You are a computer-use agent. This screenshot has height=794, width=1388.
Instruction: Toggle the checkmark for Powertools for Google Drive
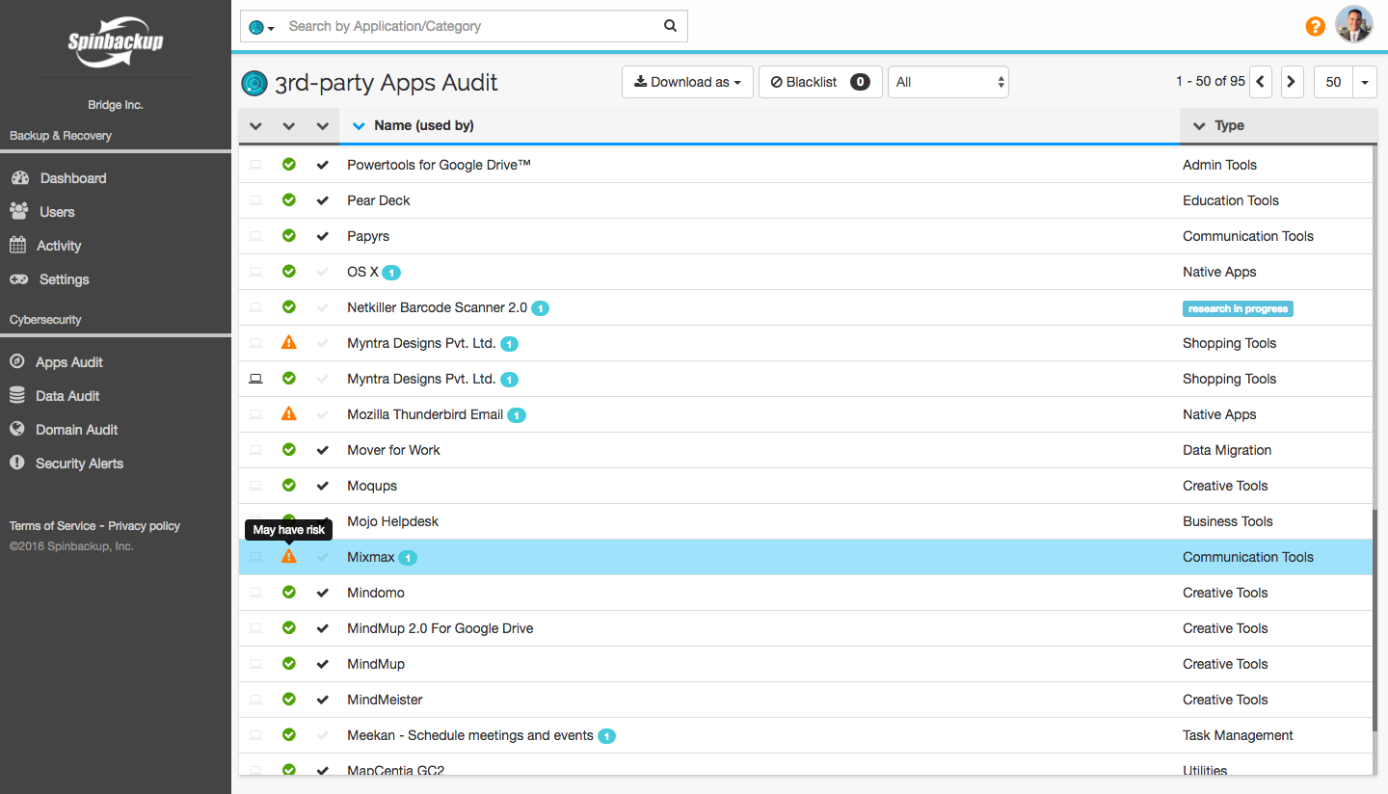[x=323, y=165]
